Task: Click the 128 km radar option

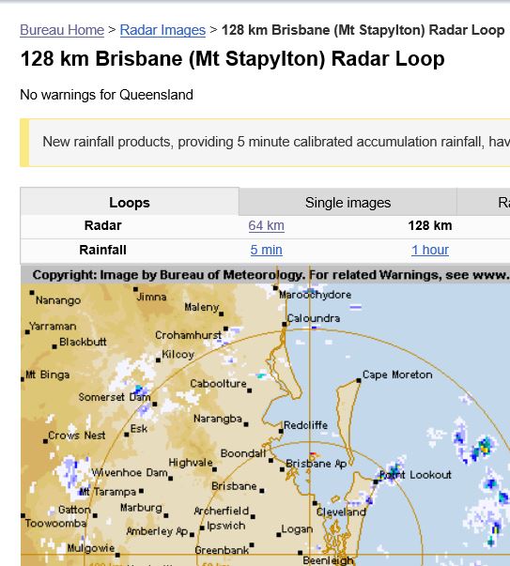Action: (x=430, y=225)
